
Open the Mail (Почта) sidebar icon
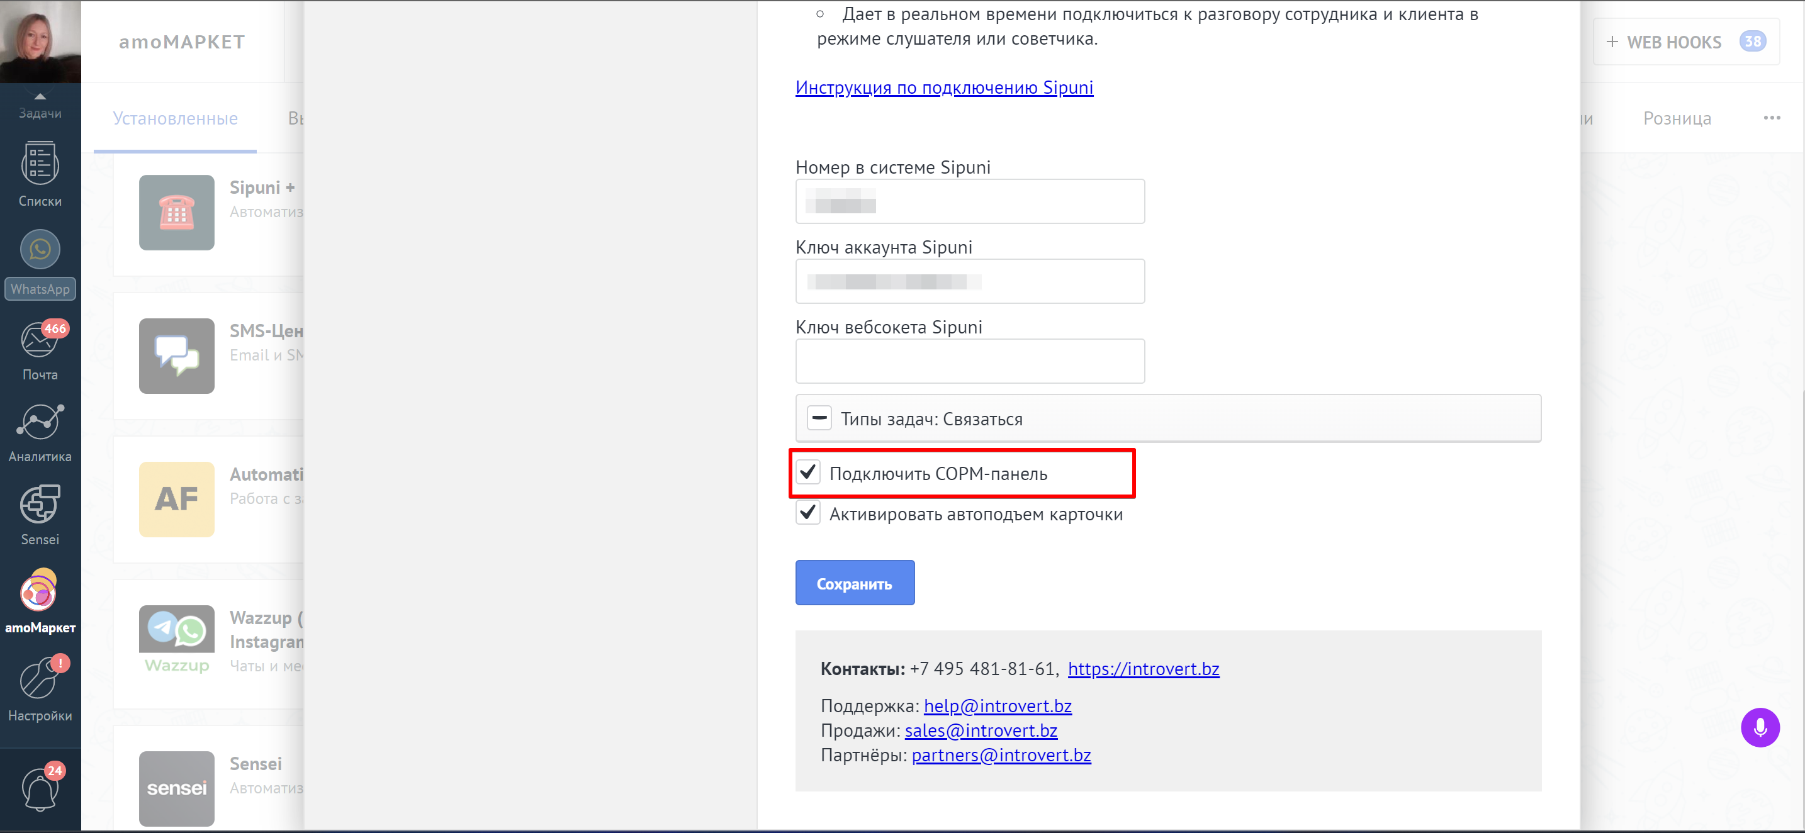click(40, 351)
